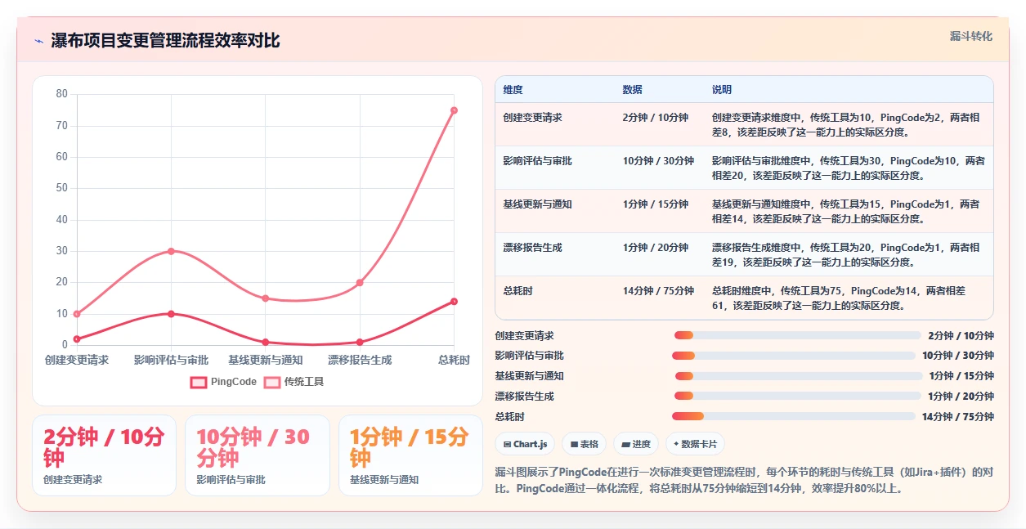This screenshot has width=1026, height=529.
Task: Click the table cell 1分钟 / 20分钟
Action: pyautogui.click(x=656, y=248)
